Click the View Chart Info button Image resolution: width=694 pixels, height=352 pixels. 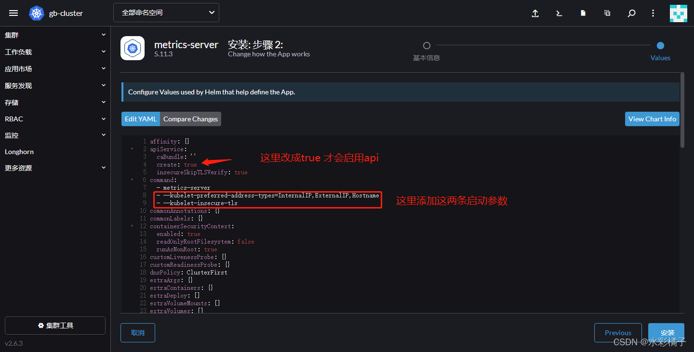coord(652,119)
